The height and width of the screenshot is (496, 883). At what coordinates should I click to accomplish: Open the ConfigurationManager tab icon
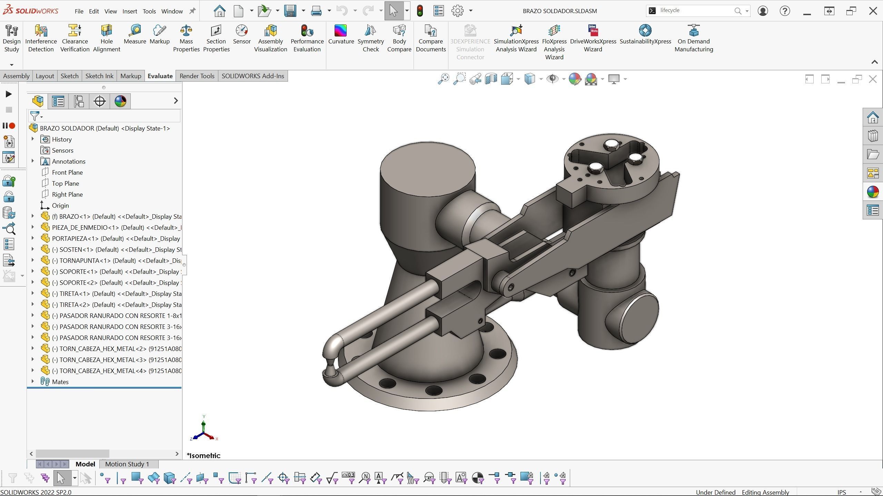tap(79, 101)
